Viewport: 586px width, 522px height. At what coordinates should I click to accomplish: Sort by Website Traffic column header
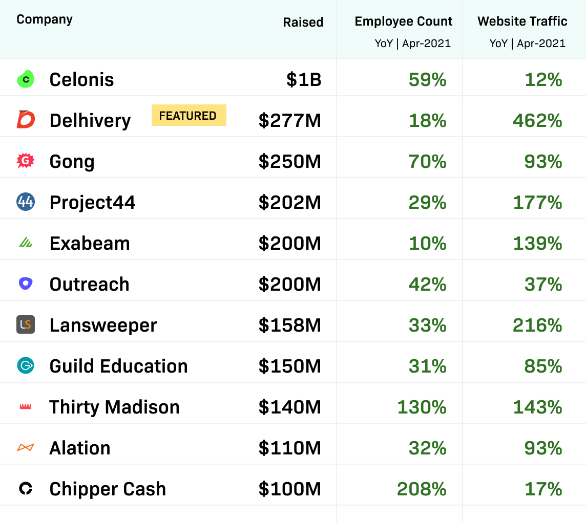pyautogui.click(x=522, y=21)
